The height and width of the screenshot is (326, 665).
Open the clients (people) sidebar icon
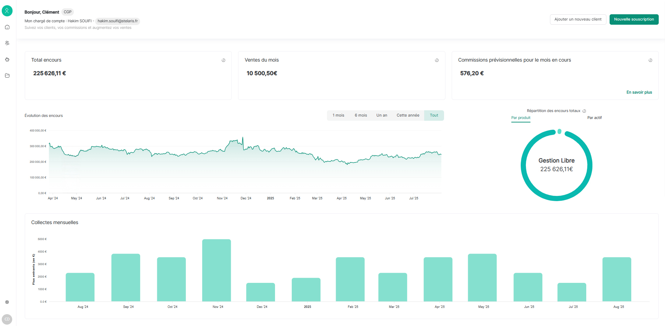pos(7,43)
